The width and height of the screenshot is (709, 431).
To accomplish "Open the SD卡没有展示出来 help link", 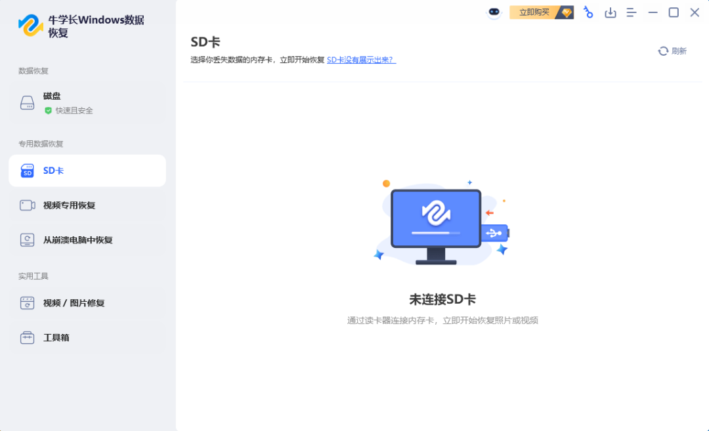I will (x=361, y=60).
